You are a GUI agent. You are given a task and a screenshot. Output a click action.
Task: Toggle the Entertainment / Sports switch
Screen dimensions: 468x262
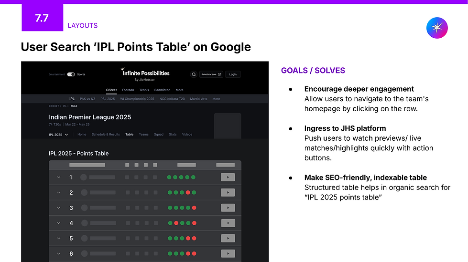[71, 74]
